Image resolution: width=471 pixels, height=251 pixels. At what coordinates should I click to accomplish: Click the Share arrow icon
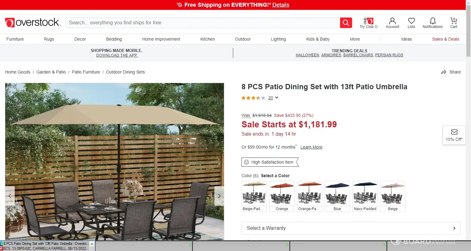pos(444,72)
